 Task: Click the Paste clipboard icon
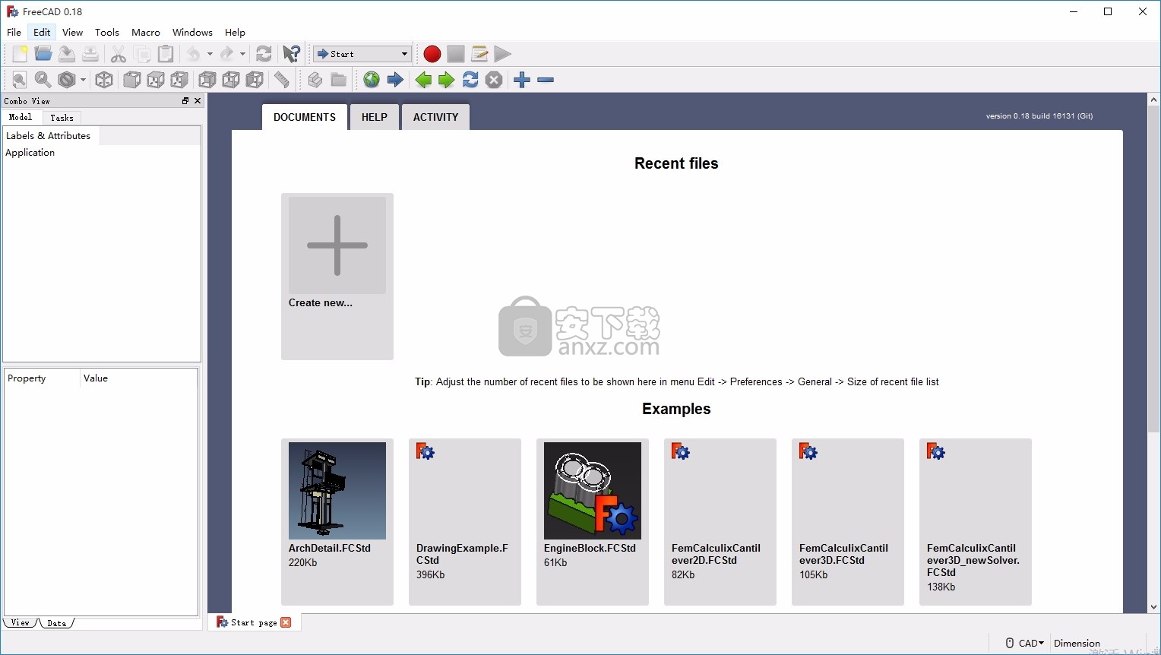coord(166,54)
